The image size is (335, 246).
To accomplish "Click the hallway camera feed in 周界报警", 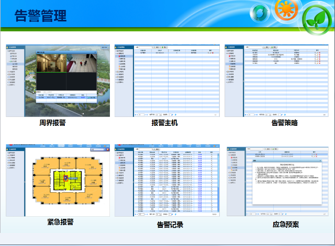I will tap(51, 63).
